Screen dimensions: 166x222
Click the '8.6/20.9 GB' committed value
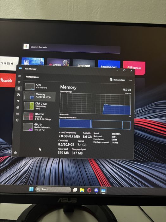(x=66, y=145)
